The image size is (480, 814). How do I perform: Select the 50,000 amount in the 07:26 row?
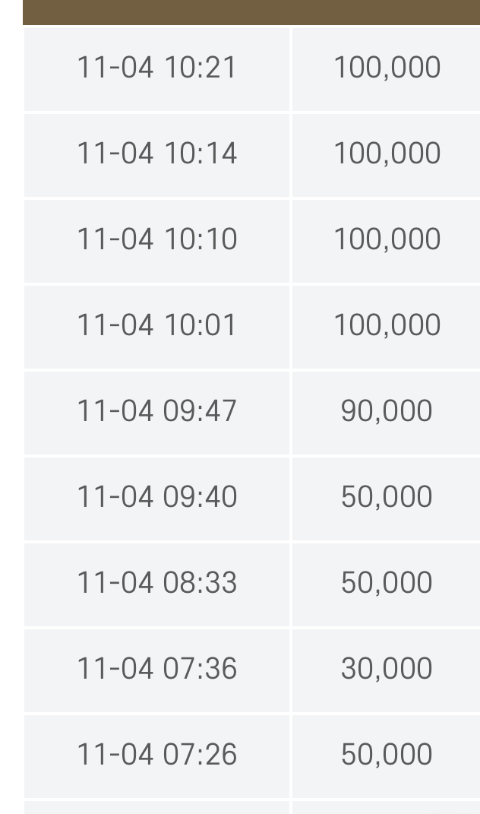click(x=387, y=755)
